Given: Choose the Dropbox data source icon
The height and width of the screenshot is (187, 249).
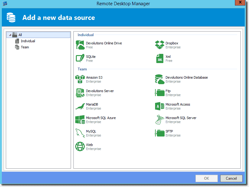Looking at the screenshot, I should point(160,45).
